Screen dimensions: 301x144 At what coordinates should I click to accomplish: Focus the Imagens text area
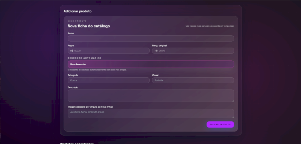pyautogui.click(x=151, y=113)
